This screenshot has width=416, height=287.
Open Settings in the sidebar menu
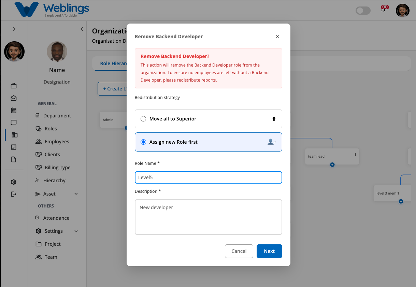click(x=54, y=231)
